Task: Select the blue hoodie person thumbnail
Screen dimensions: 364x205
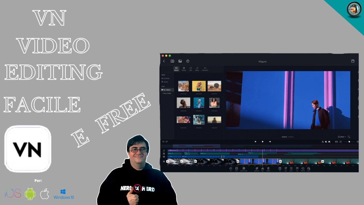Action: click(x=199, y=103)
